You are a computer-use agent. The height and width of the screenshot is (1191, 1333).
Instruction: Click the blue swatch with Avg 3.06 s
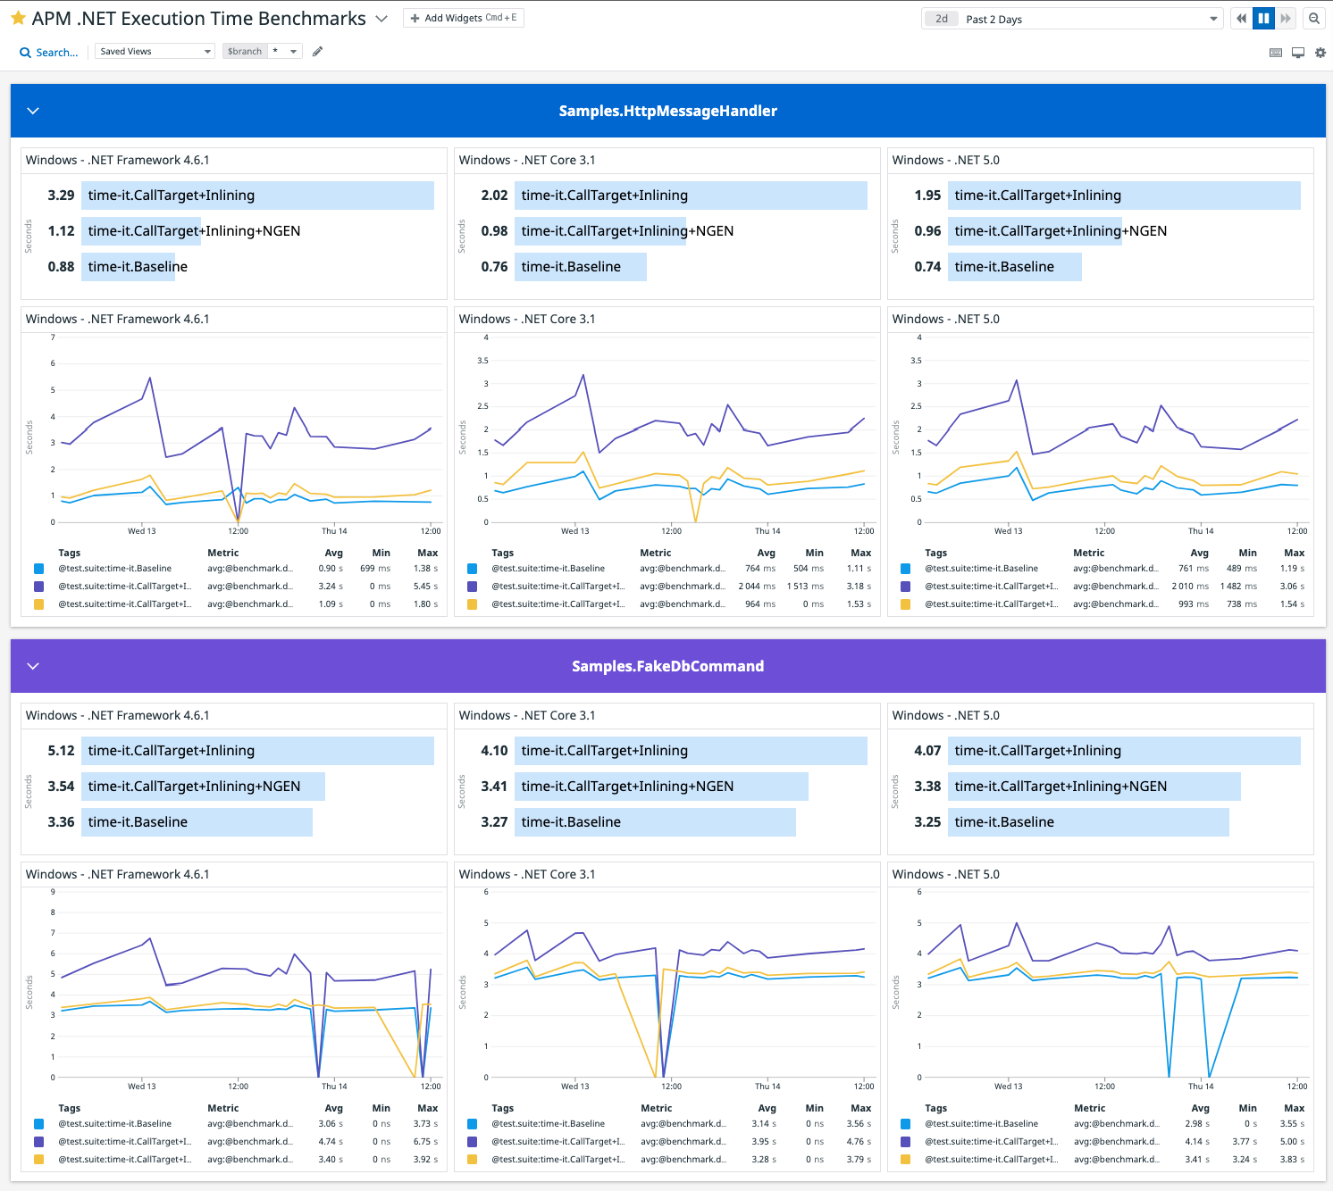click(38, 1124)
